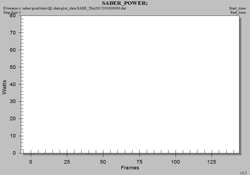
Task: Click the Filename path text
Action: (x=64, y=8)
